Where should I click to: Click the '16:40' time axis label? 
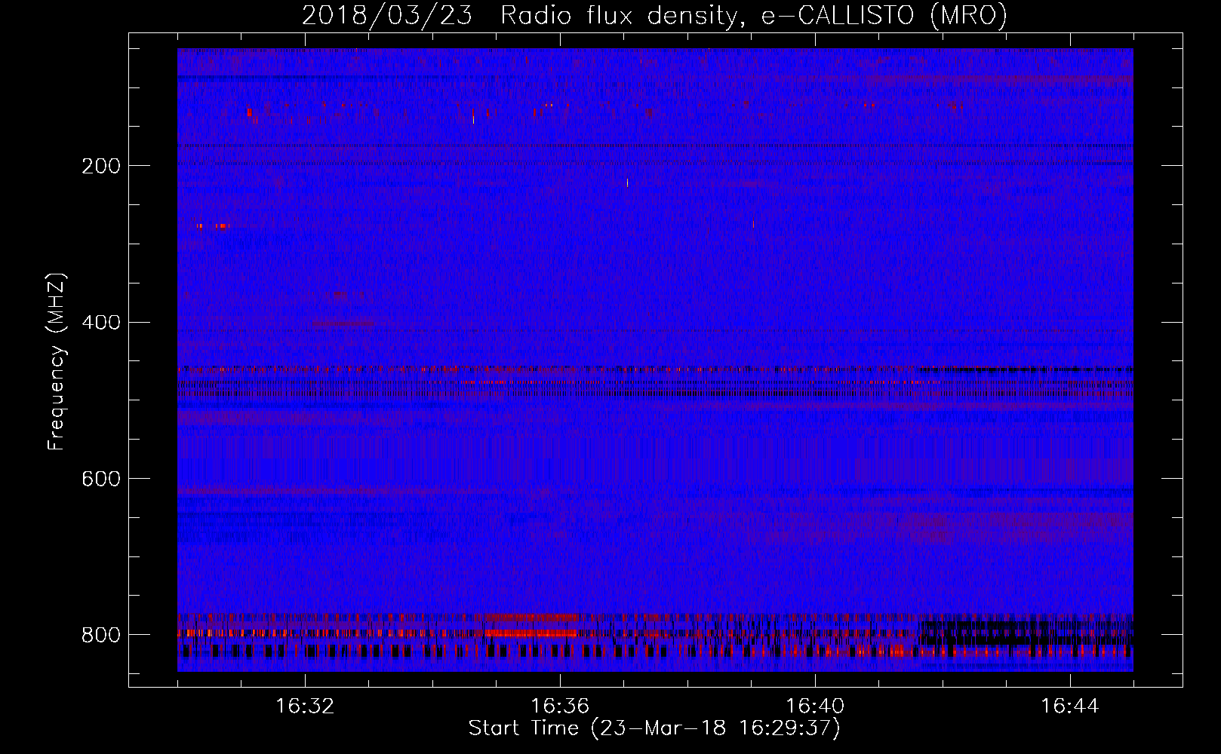pos(815,706)
